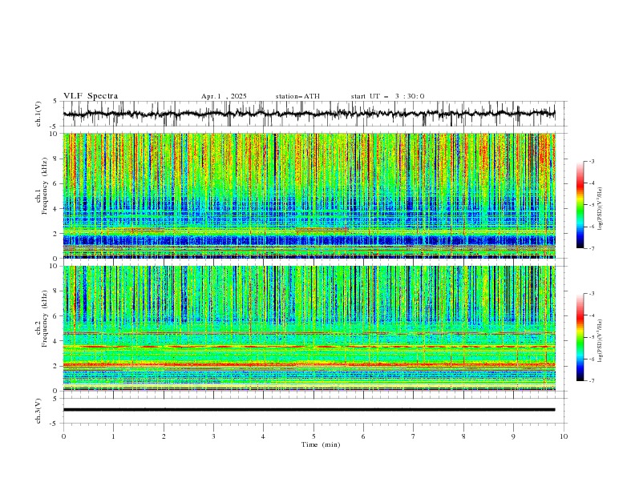Click the 'ch.1(V)' waveform axis label

click(x=38, y=114)
